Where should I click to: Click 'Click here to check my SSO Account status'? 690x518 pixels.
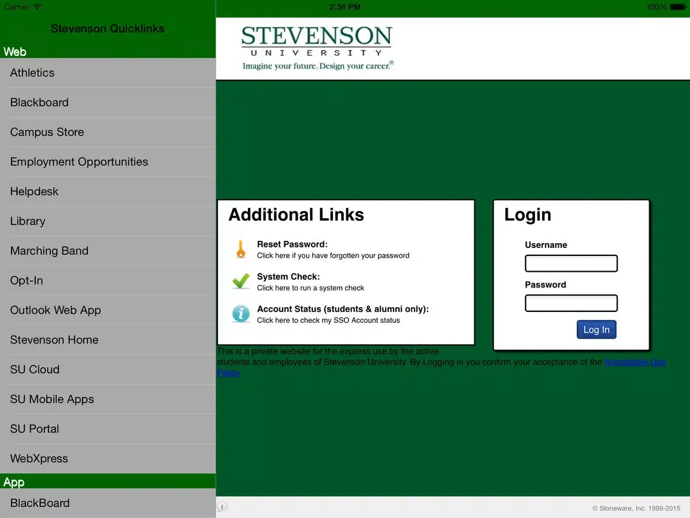coord(328,320)
